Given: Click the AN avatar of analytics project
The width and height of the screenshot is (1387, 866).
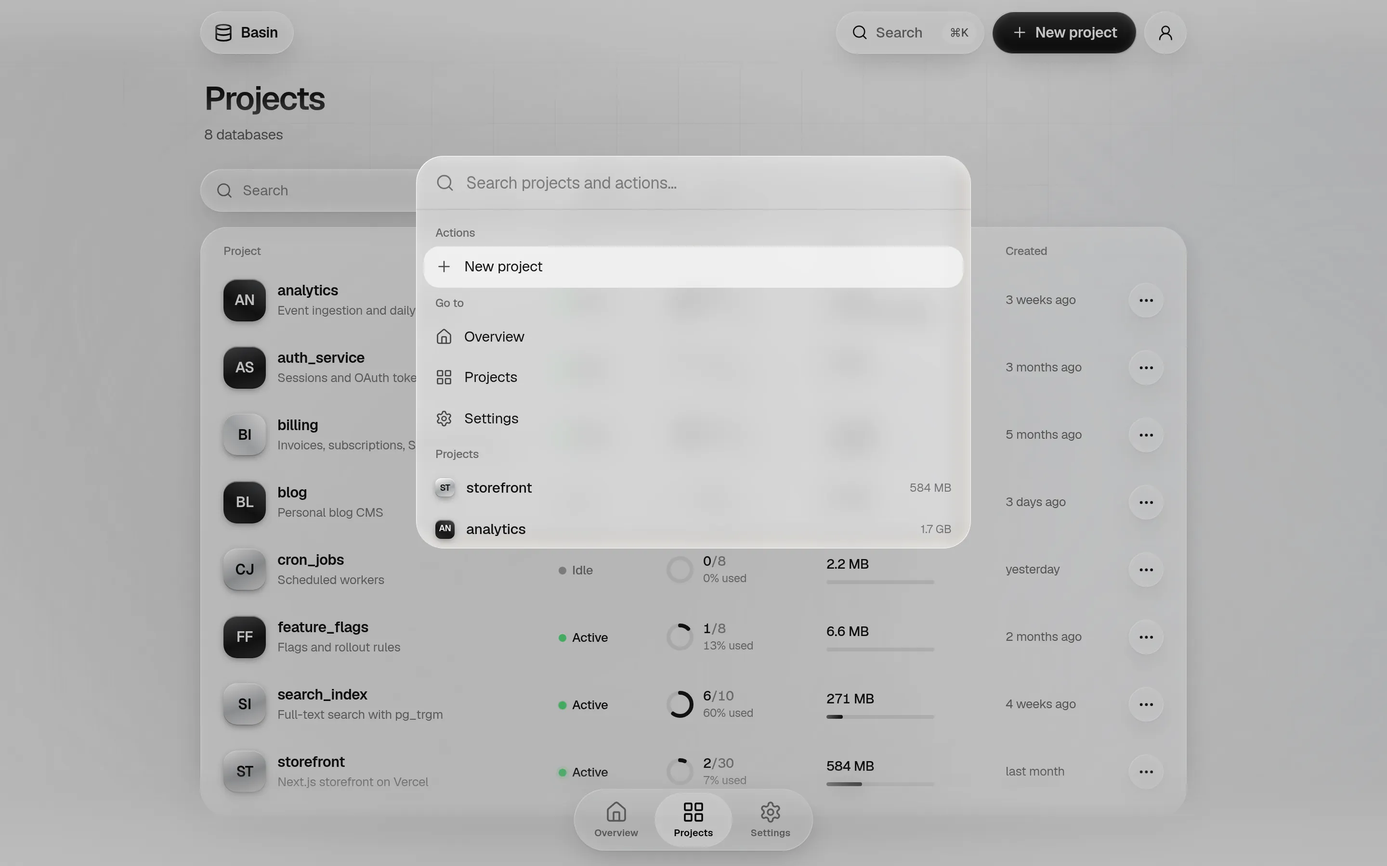Looking at the screenshot, I should point(245,300).
